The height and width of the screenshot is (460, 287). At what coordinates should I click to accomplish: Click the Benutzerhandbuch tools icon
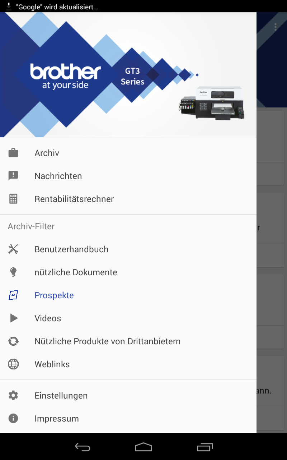coord(13,249)
